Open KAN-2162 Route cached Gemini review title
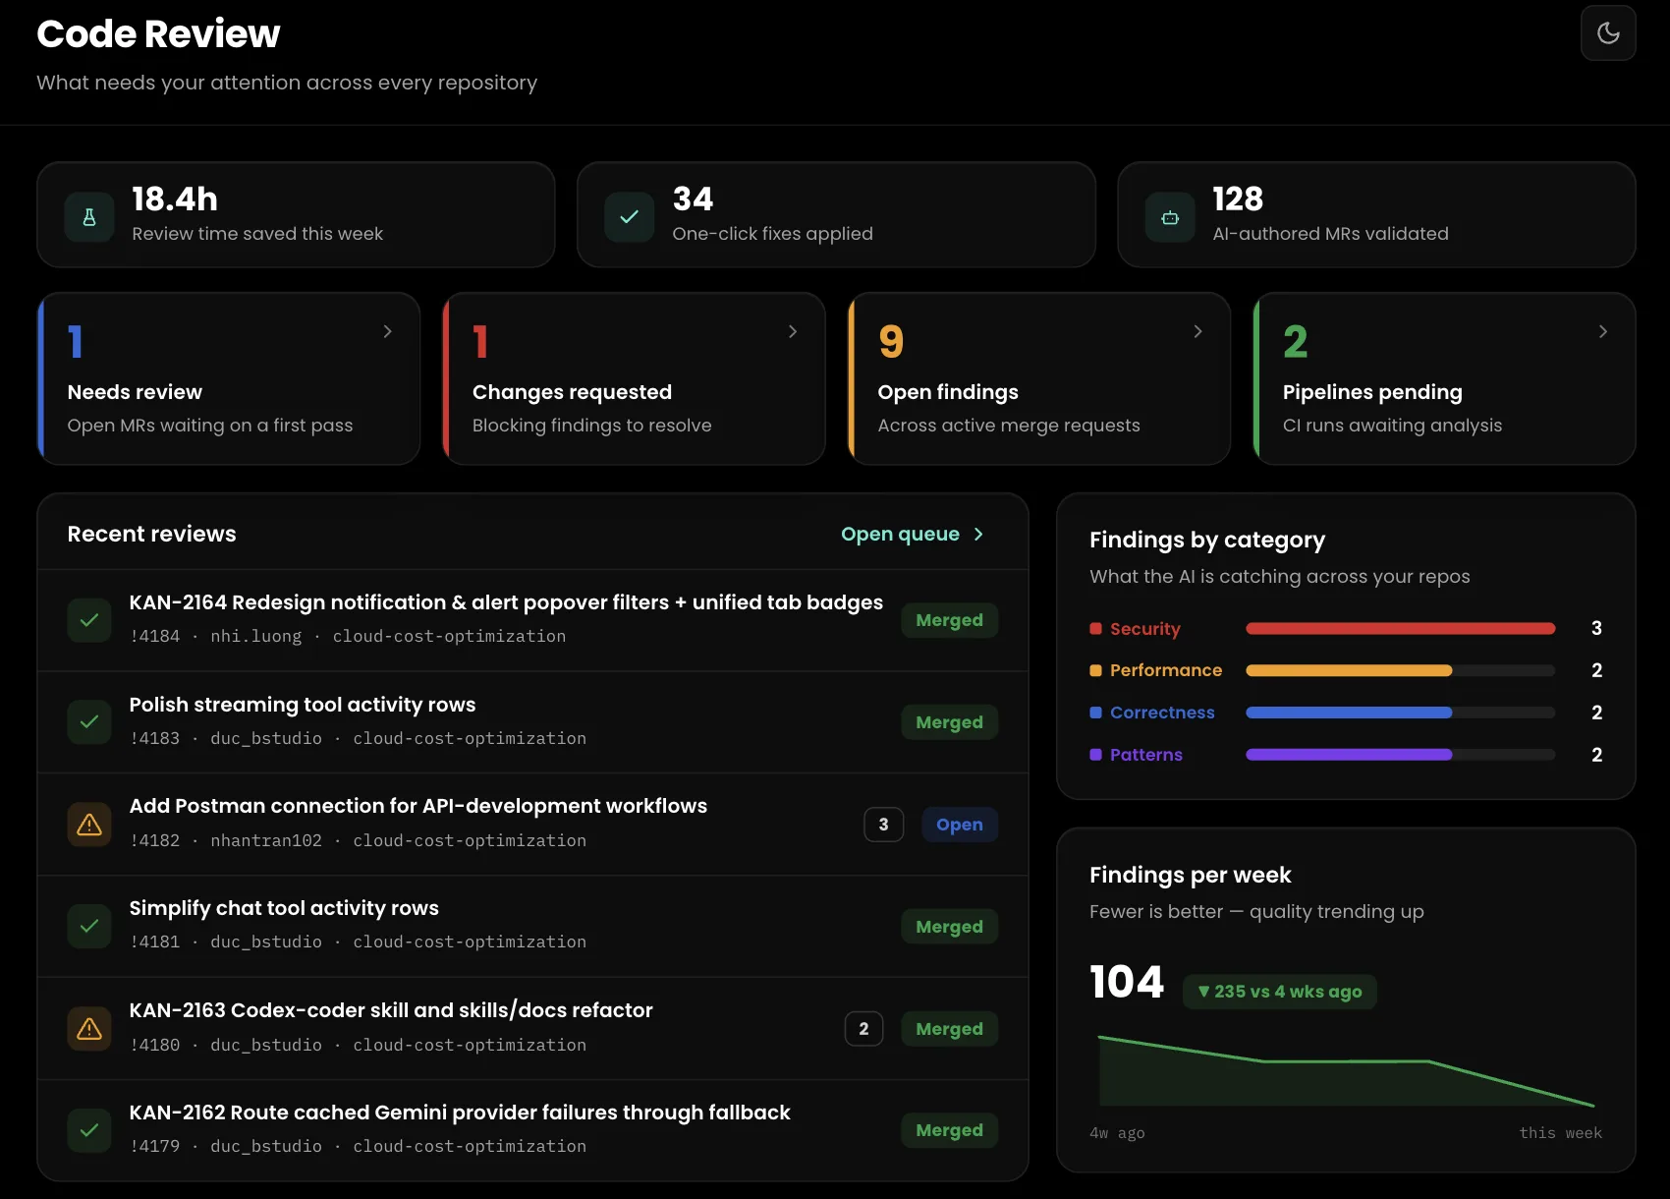 tap(460, 1113)
